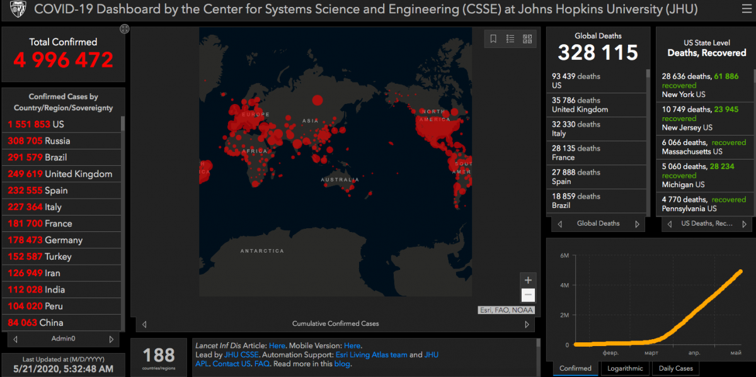Select US in confirmed cases list

click(x=61, y=124)
